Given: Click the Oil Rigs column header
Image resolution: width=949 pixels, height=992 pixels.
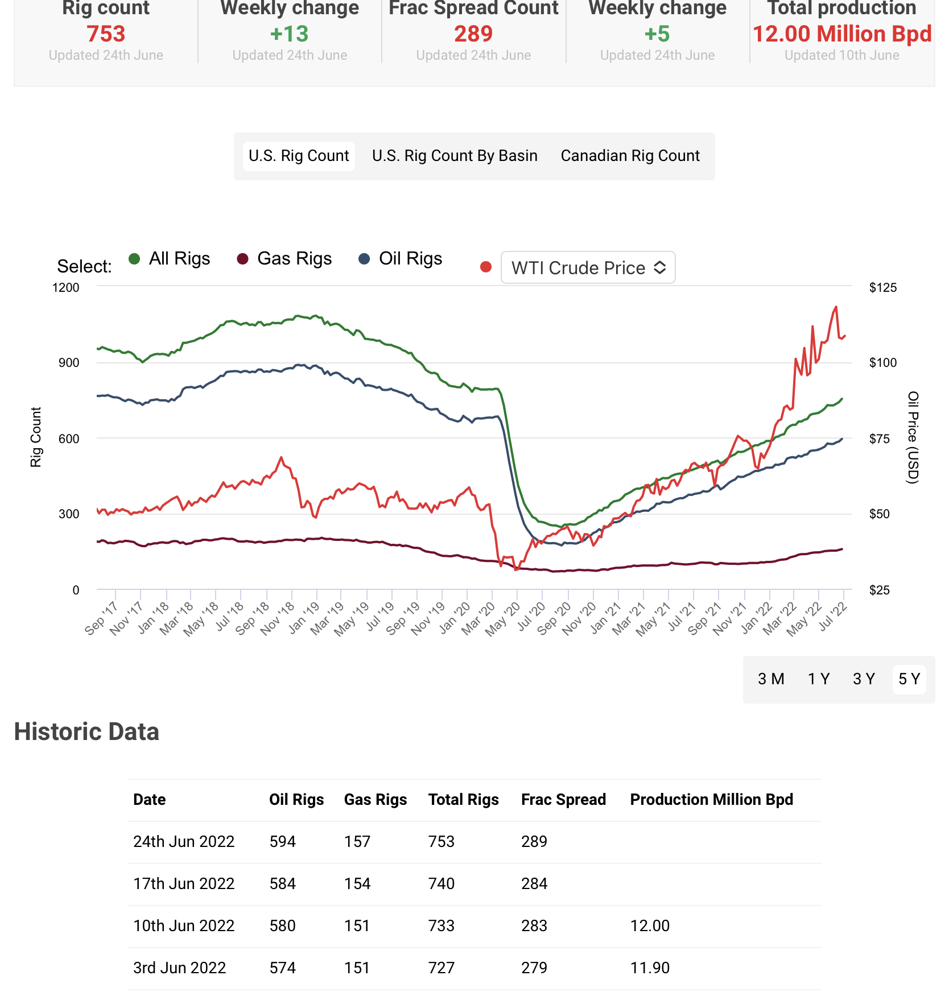Looking at the screenshot, I should pos(296,800).
